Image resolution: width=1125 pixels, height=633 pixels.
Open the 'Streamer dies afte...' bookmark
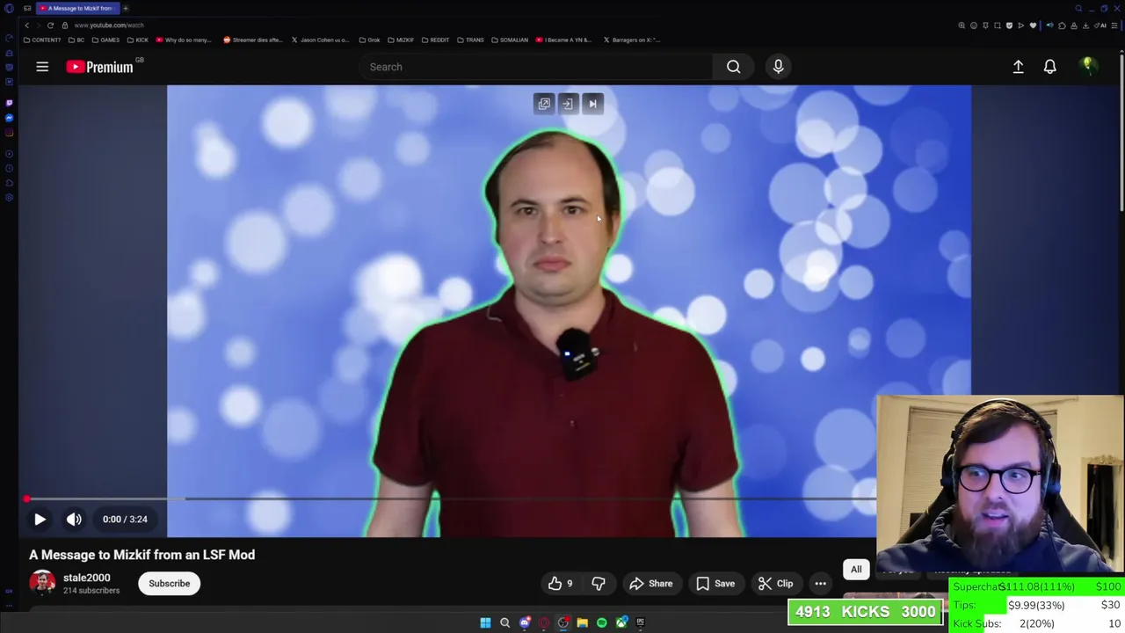[x=252, y=40]
